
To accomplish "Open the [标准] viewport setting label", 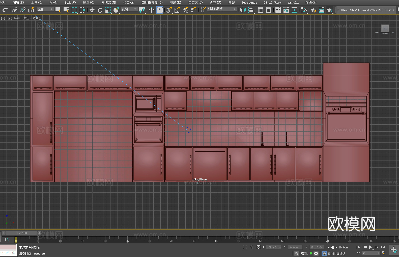I will (x=17, y=18).
